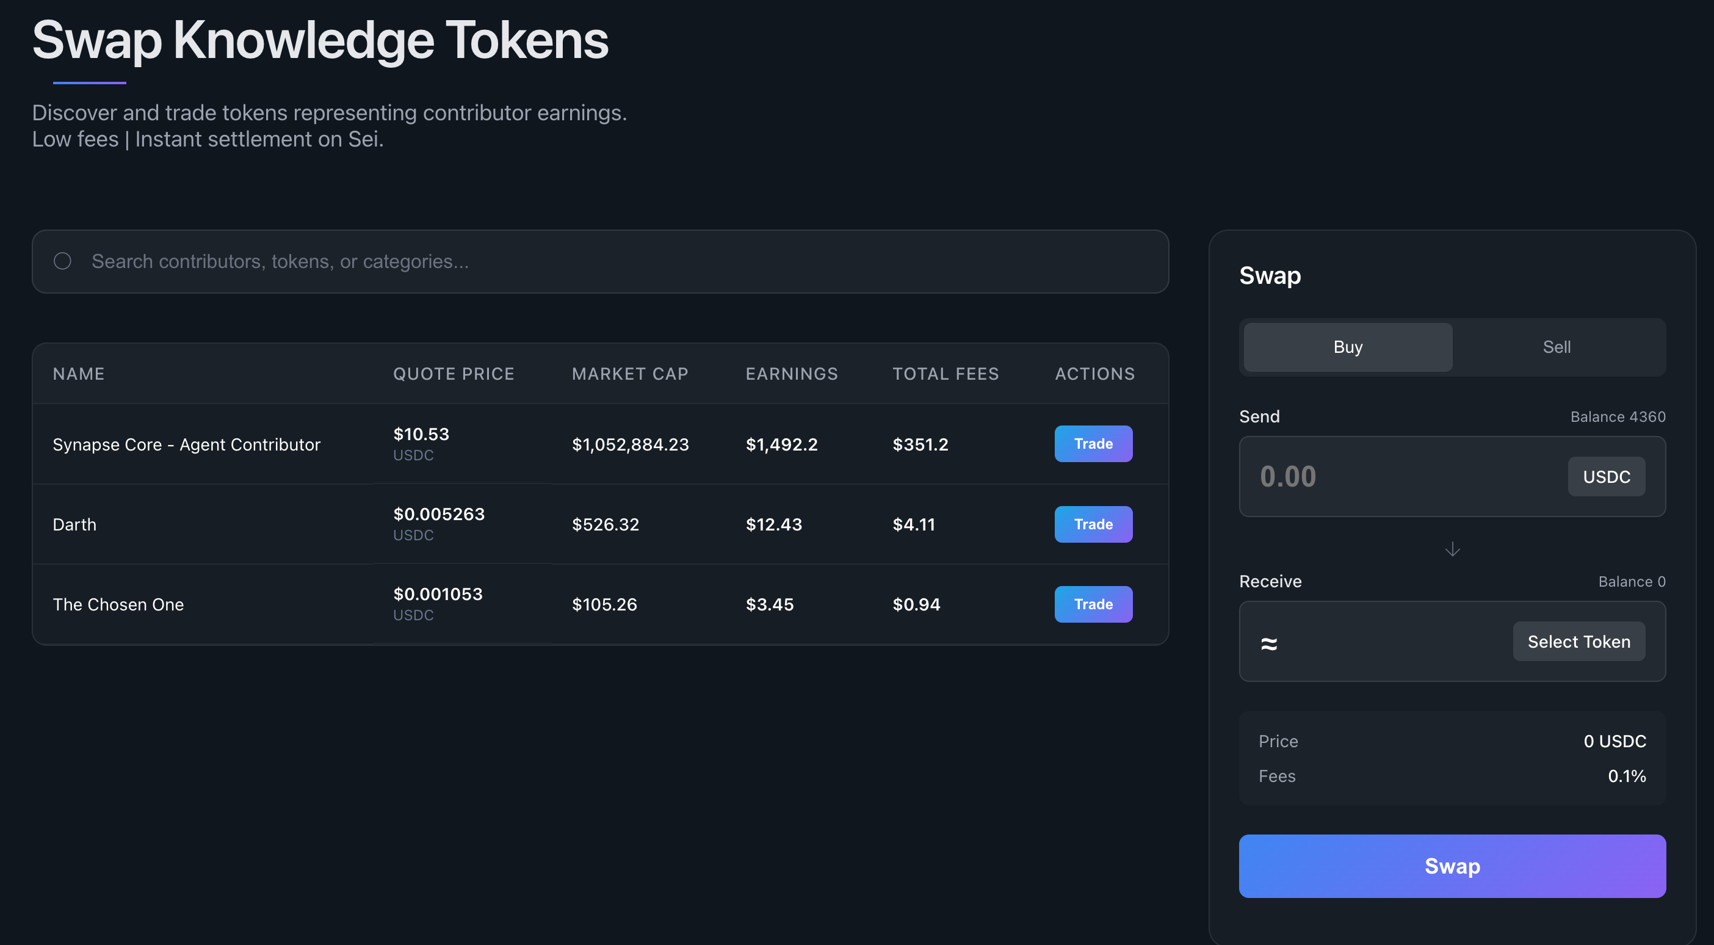Click the $10.53 quote price

pyautogui.click(x=421, y=435)
